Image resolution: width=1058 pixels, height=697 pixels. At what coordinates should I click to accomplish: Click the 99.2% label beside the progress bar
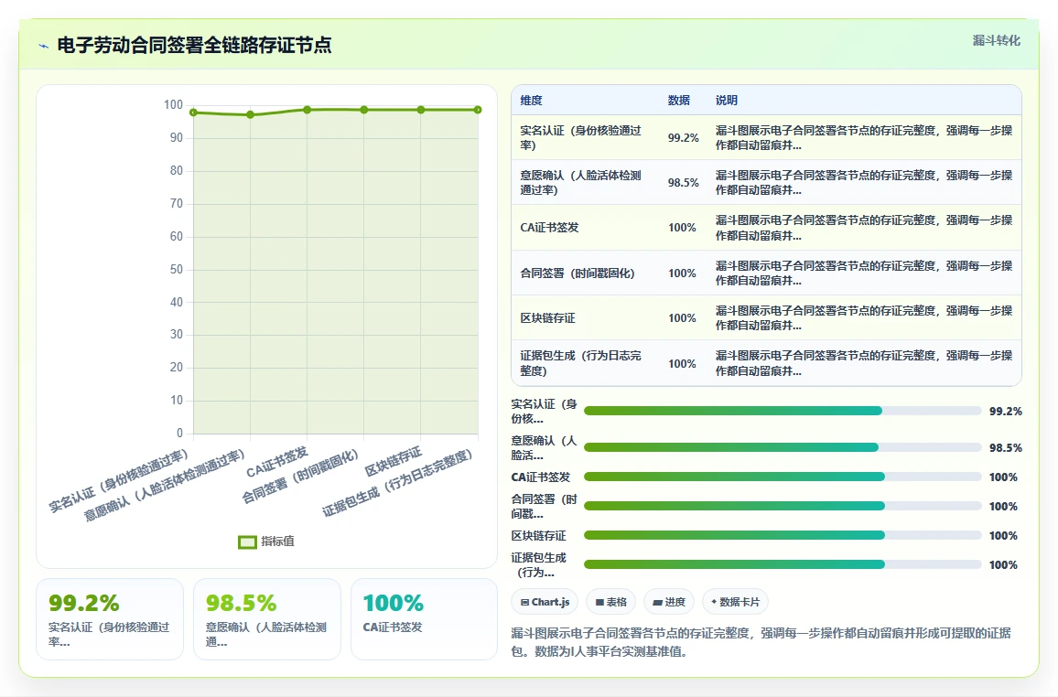pyautogui.click(x=1005, y=412)
